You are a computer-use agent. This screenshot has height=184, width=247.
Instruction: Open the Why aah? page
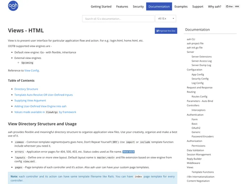[x=215, y=6]
